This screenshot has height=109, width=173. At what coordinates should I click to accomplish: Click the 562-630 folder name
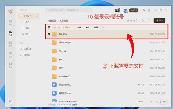click(x=63, y=34)
